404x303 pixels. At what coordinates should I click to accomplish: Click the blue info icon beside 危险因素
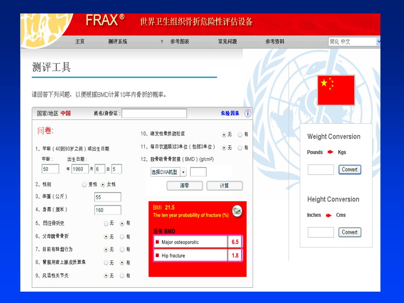point(247,113)
